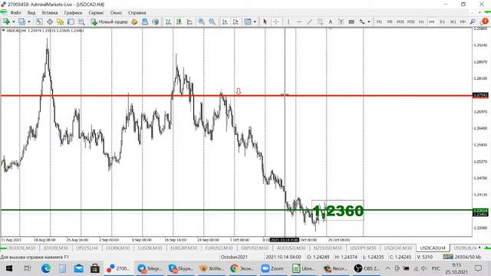The height and width of the screenshot is (276, 491).
Task: Open the Графики menu
Action: 73,13
